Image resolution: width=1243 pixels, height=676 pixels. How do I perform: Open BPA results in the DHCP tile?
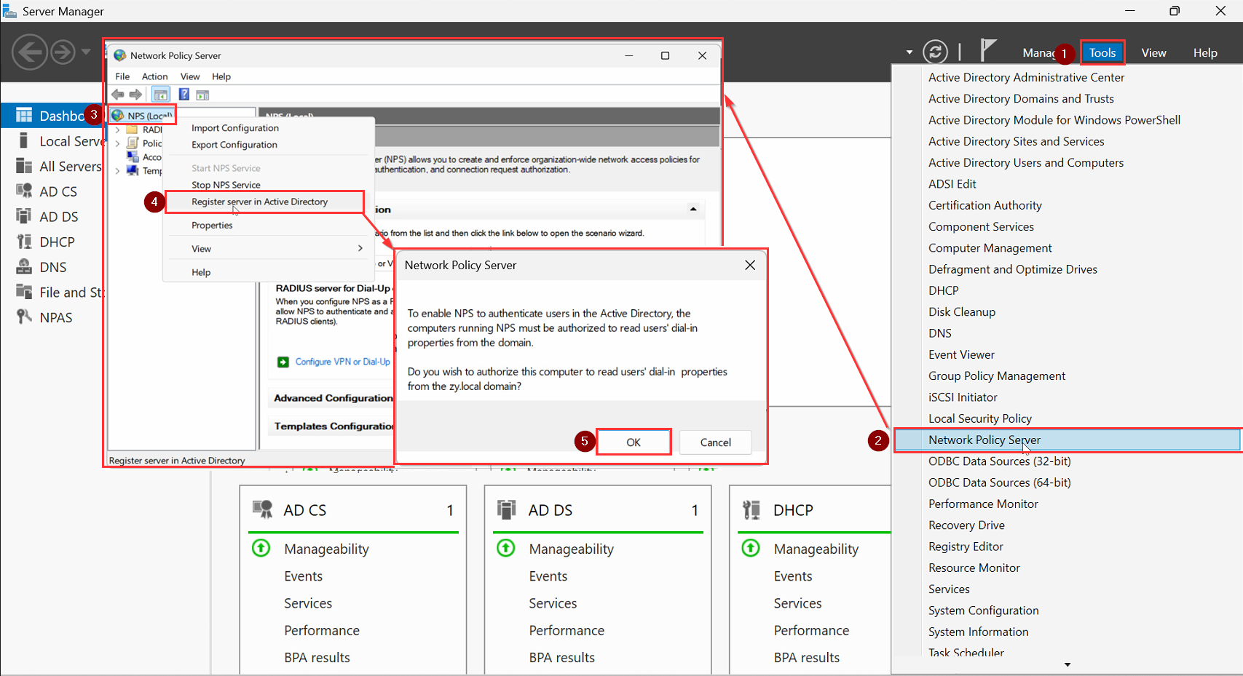click(x=806, y=658)
